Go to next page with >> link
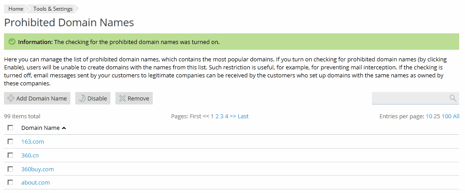This screenshot has width=465, height=193. pos(233,117)
